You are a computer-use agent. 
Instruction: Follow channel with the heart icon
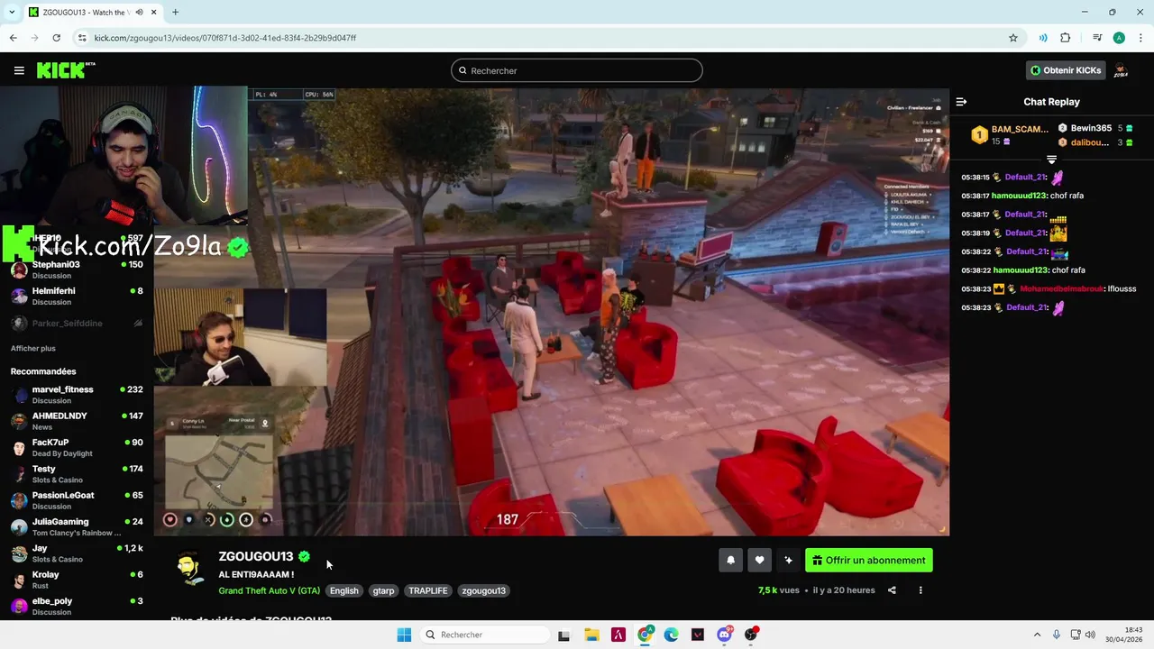[x=760, y=561]
